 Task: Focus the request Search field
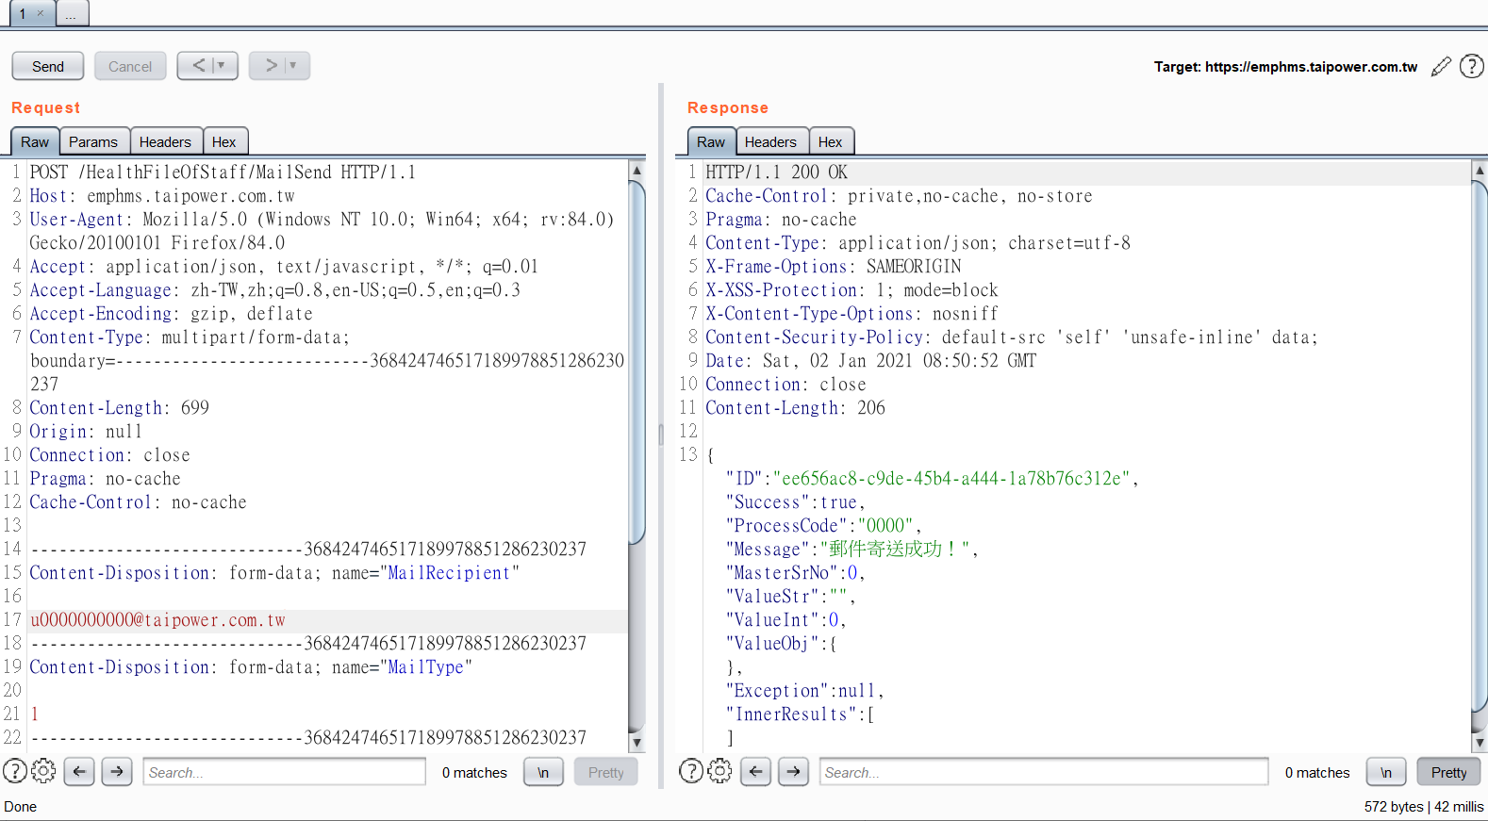(x=285, y=772)
